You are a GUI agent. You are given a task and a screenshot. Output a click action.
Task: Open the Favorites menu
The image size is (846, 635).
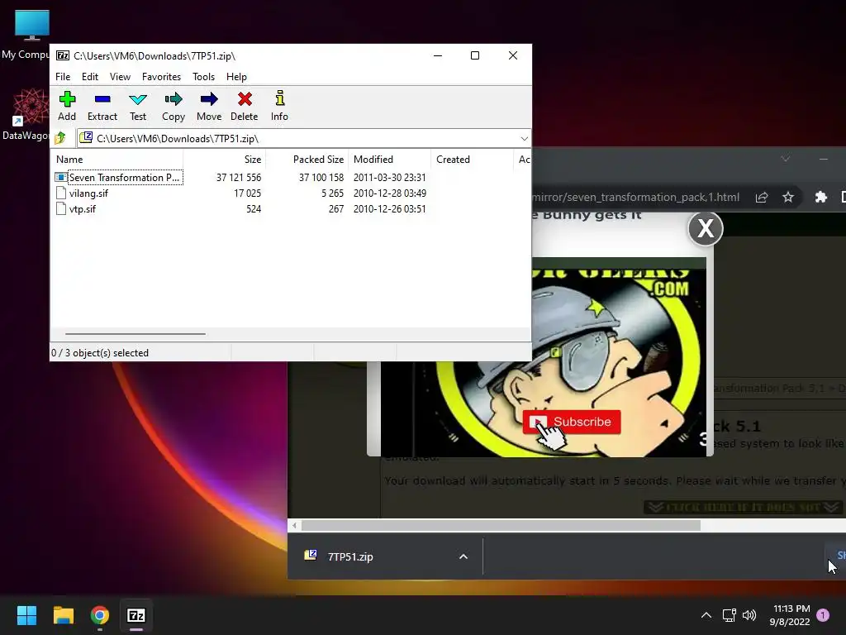tap(161, 77)
